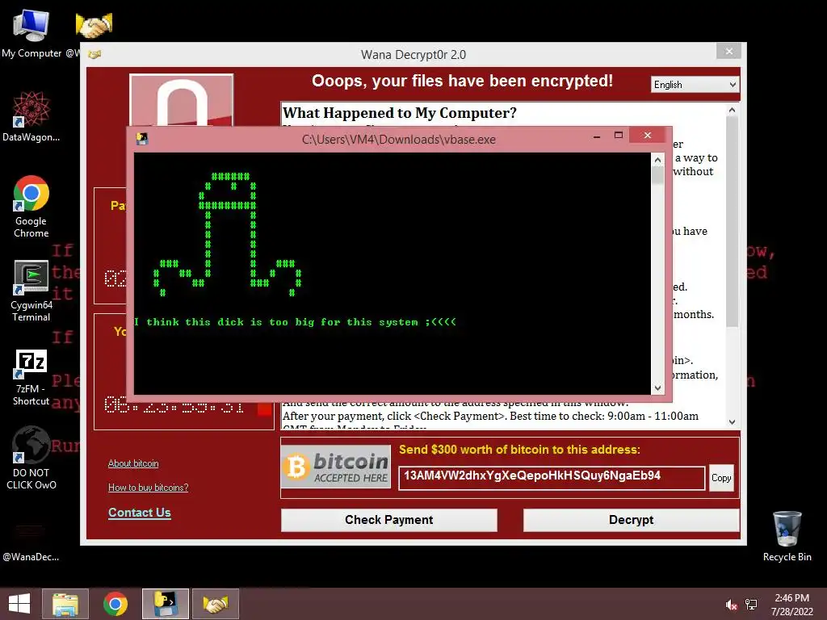Open File Explorer from taskbar

[65, 604]
